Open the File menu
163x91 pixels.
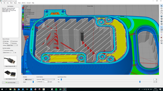tap(2, 3)
